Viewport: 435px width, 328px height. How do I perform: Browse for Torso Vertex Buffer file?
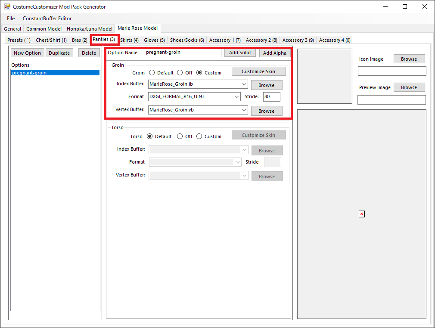267,176
